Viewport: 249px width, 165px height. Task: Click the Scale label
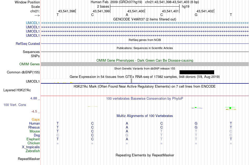click(36, 7)
